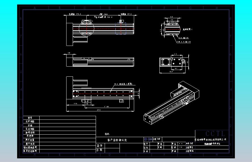This screenshot has width=252, height=162.
Task: Click the 473 overall length dimension
Action: (99, 110)
